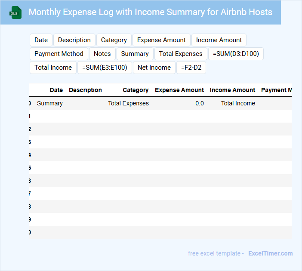Click the =SUM(E3:E100) formula tag

pos(105,68)
